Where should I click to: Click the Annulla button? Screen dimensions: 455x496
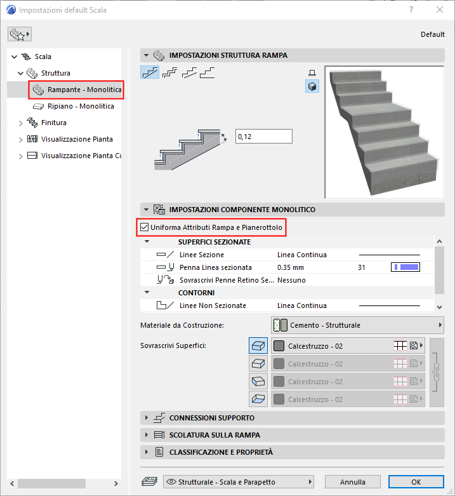tap(353, 482)
